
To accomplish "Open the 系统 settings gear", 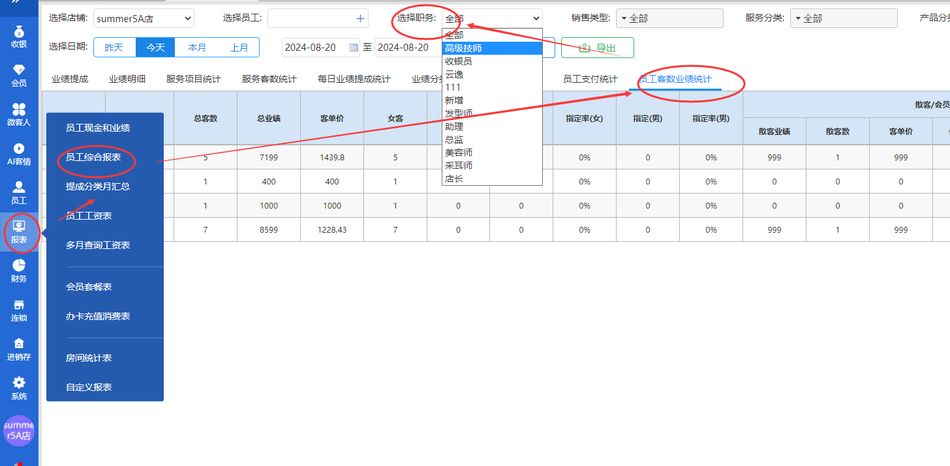I will coord(19,388).
